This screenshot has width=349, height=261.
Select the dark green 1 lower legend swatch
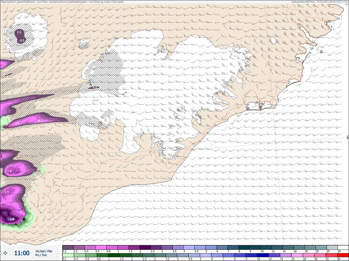click(114, 255)
